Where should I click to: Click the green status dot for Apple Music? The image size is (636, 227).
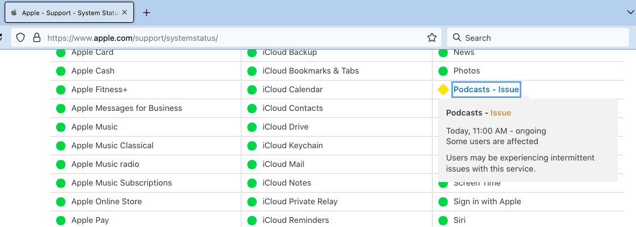(61, 127)
